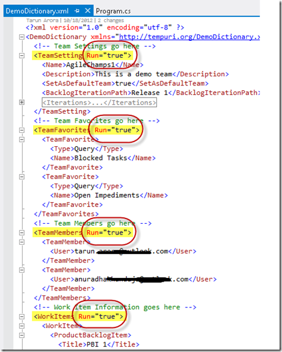Click the tarun user email line
Viewport: 282px width, 352px height.
point(123,251)
